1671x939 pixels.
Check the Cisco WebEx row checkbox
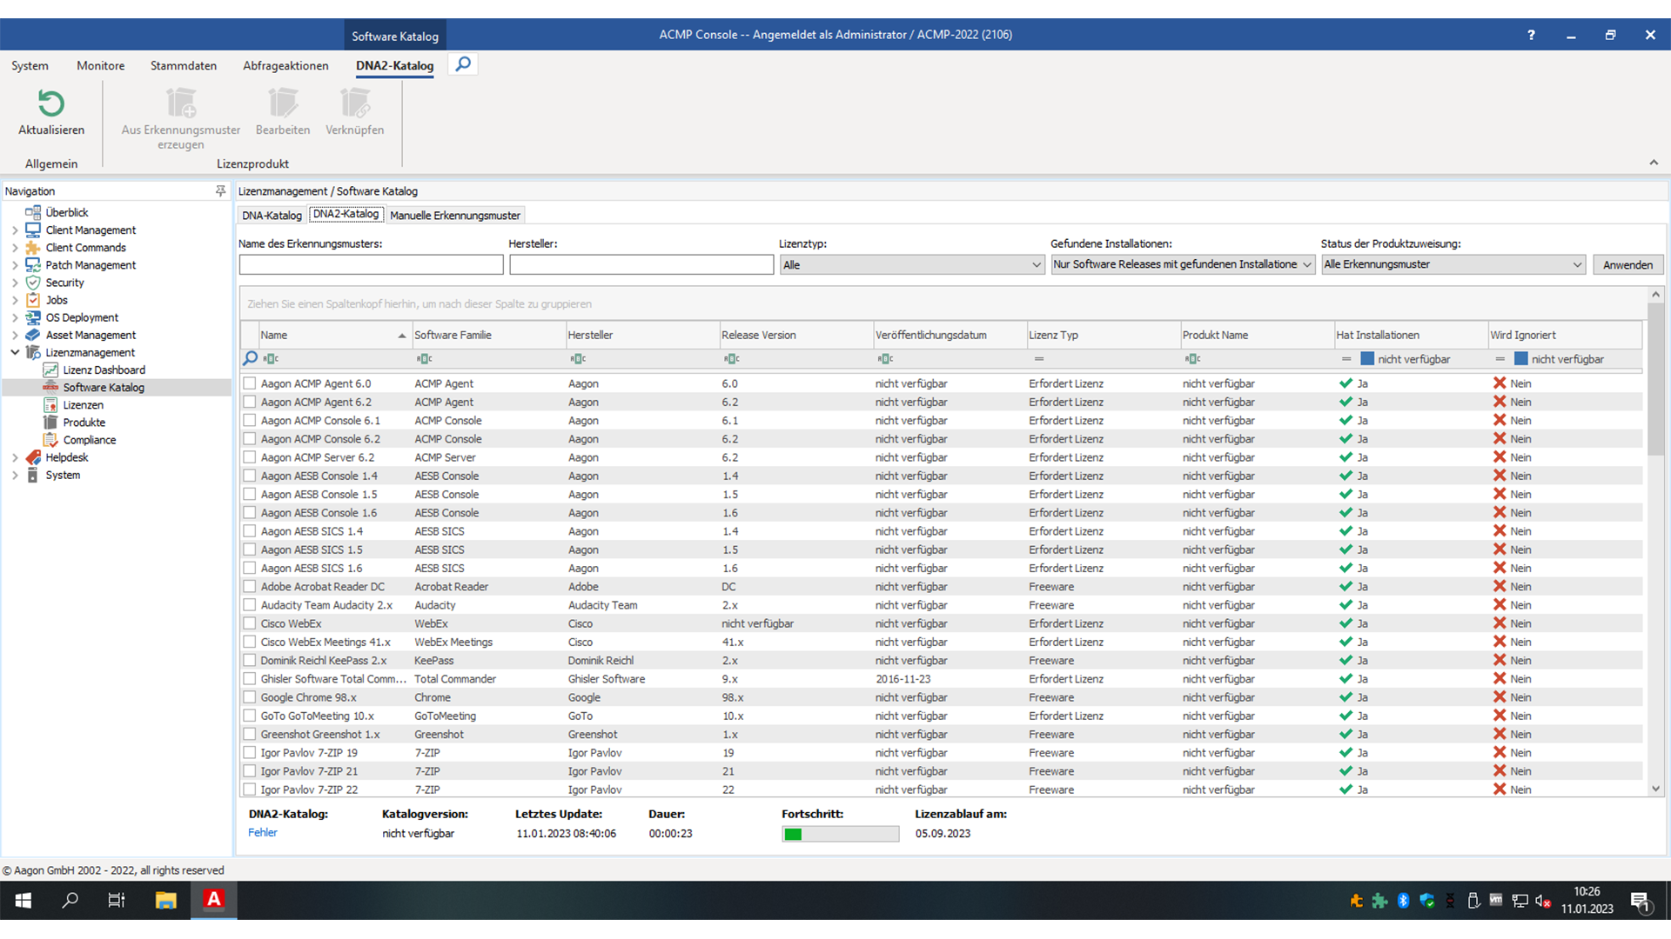tap(250, 623)
